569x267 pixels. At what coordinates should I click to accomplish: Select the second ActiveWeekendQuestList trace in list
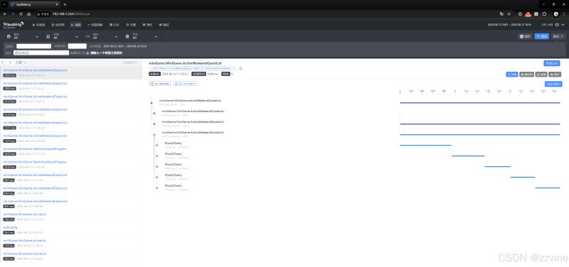[71, 86]
